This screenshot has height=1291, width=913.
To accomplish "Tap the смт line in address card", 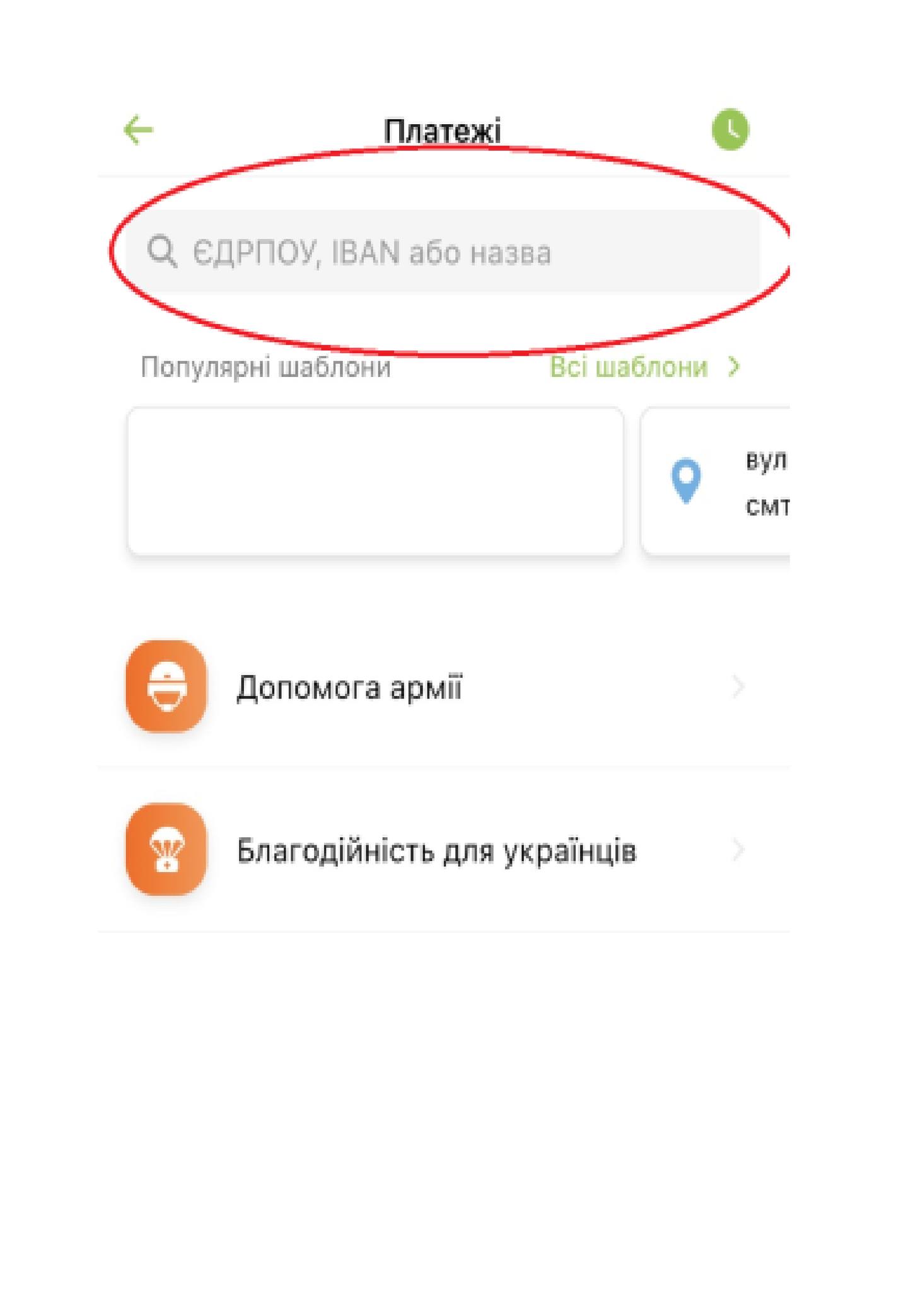I will pos(767,506).
